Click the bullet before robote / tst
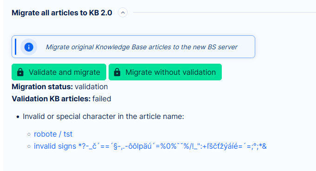This screenshot has height=171, width=316. click(29, 134)
